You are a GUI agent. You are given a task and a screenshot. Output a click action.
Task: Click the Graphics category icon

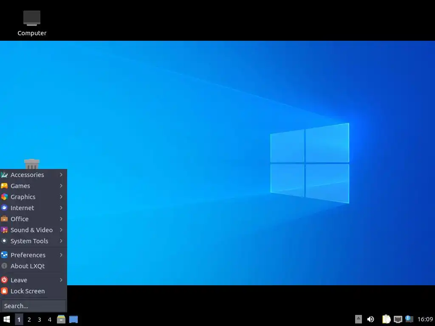[x=4, y=197]
